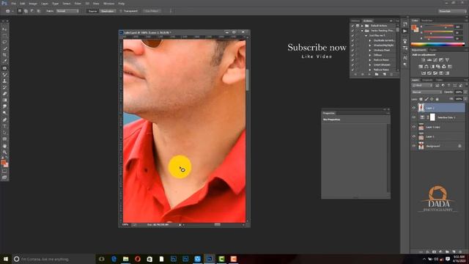
Task: Toggle checkmark for Default Actions set
Action: tap(352, 26)
